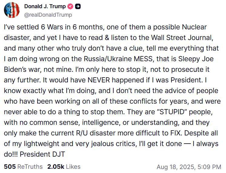Click the quoted "STUPID" word
Screen dimensions: 226x173
point(172,112)
